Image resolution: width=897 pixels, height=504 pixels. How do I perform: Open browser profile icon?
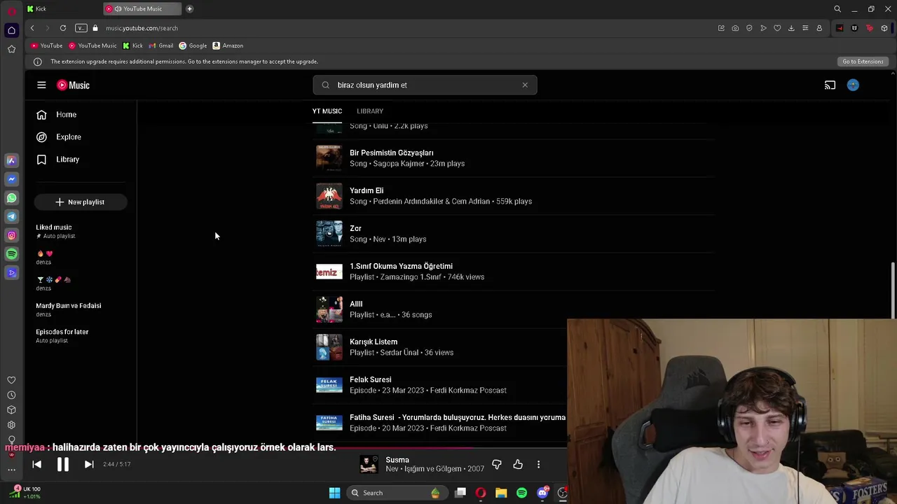(819, 28)
